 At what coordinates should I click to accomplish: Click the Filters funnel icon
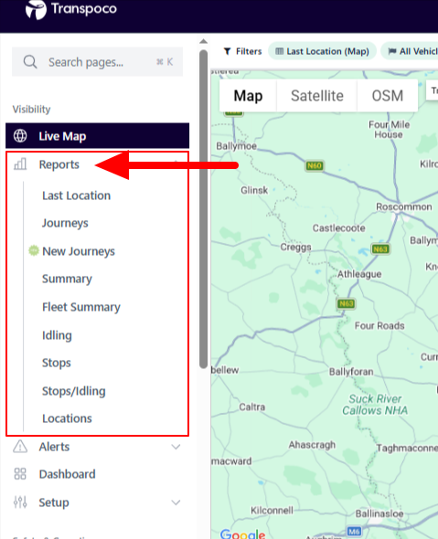(x=227, y=51)
